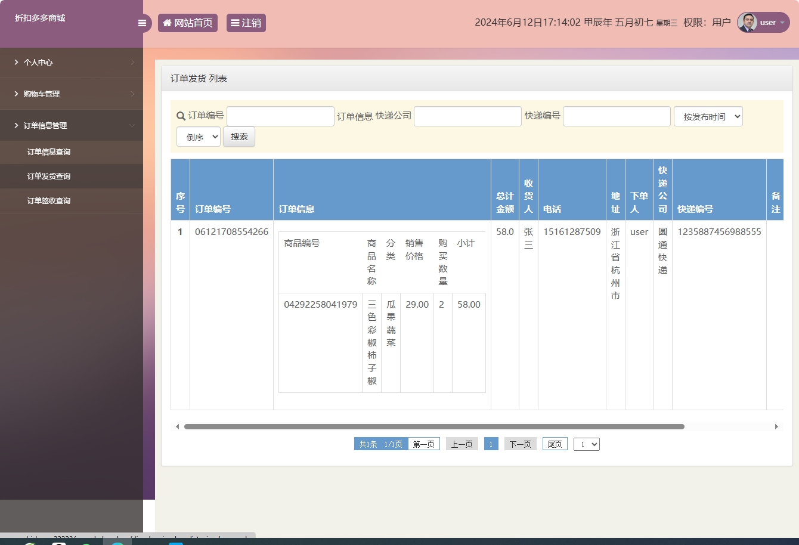Open the 倒序 order dropdown
Image resolution: width=799 pixels, height=545 pixels.
pyautogui.click(x=198, y=137)
